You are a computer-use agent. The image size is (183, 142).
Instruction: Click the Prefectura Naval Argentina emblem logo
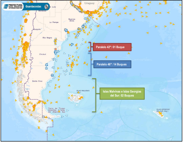click(x=6, y=6)
